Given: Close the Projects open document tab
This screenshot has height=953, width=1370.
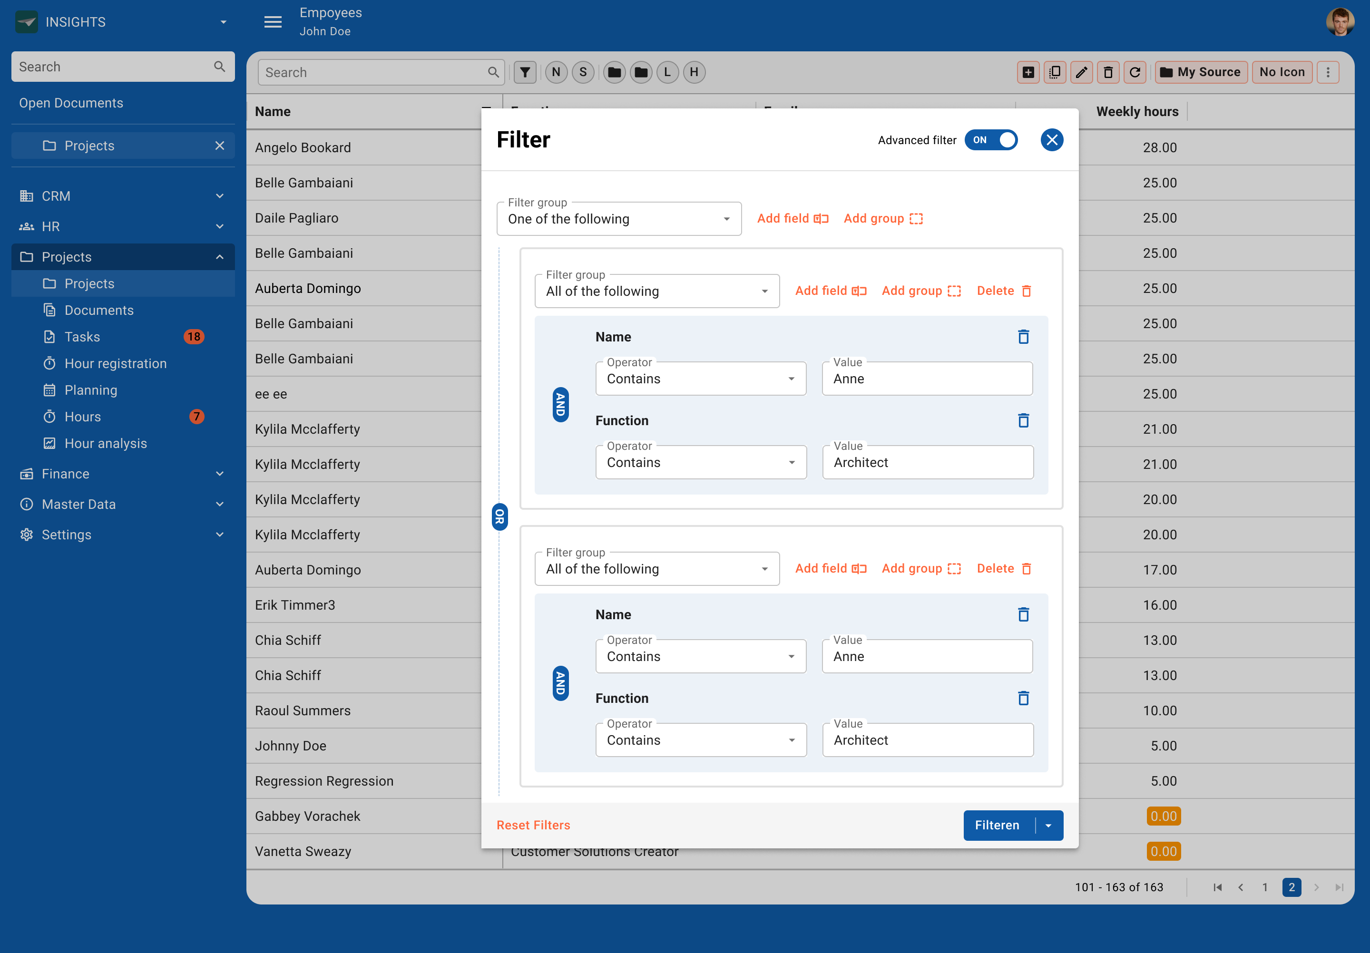Looking at the screenshot, I should pyautogui.click(x=220, y=146).
